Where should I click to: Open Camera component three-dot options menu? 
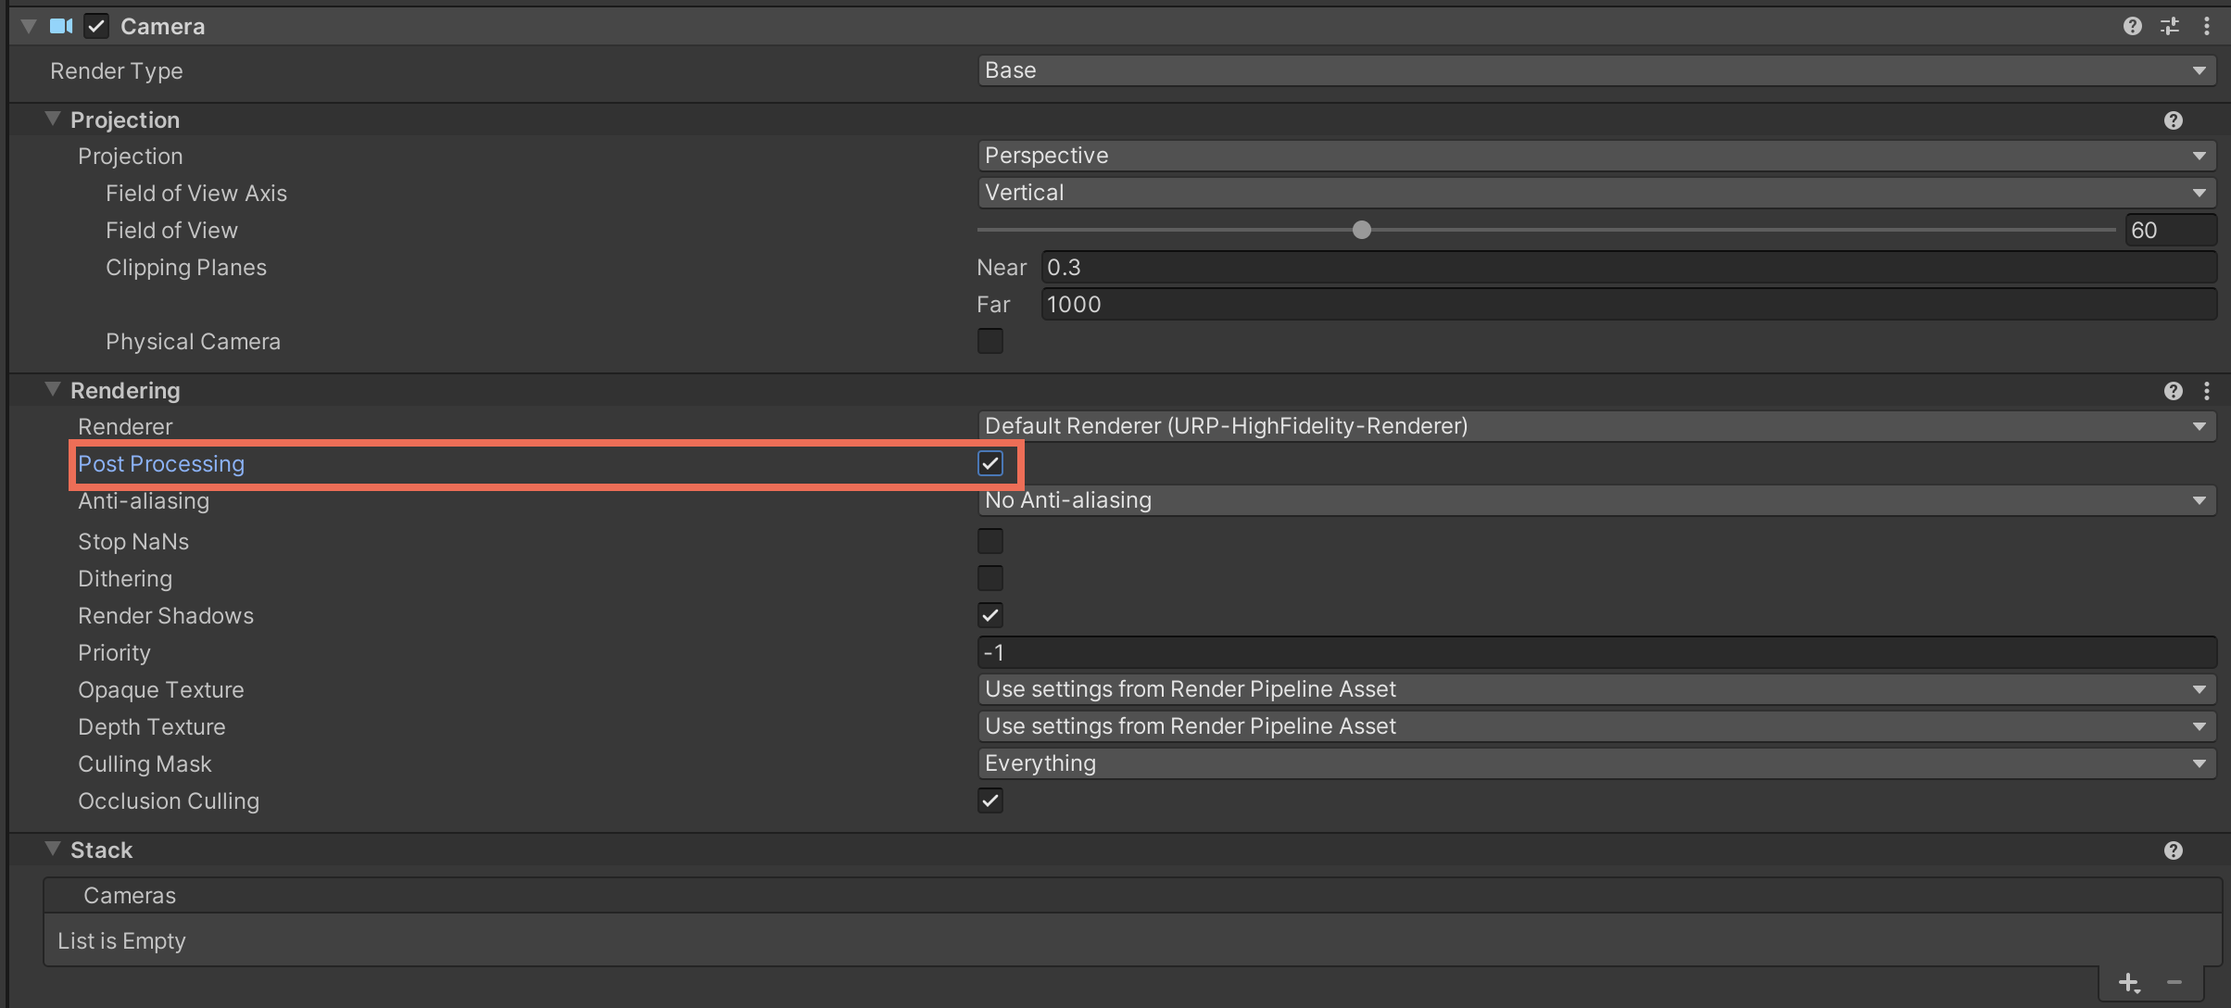coord(2206,26)
